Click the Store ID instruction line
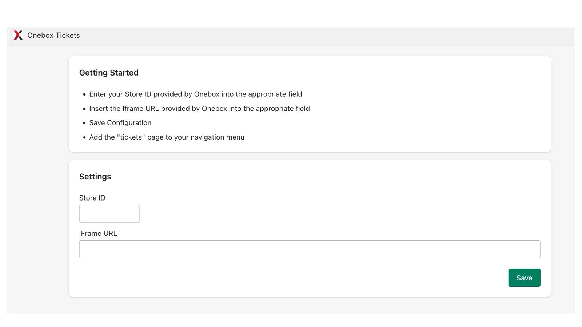This screenshot has height=327, width=582. coord(195,94)
